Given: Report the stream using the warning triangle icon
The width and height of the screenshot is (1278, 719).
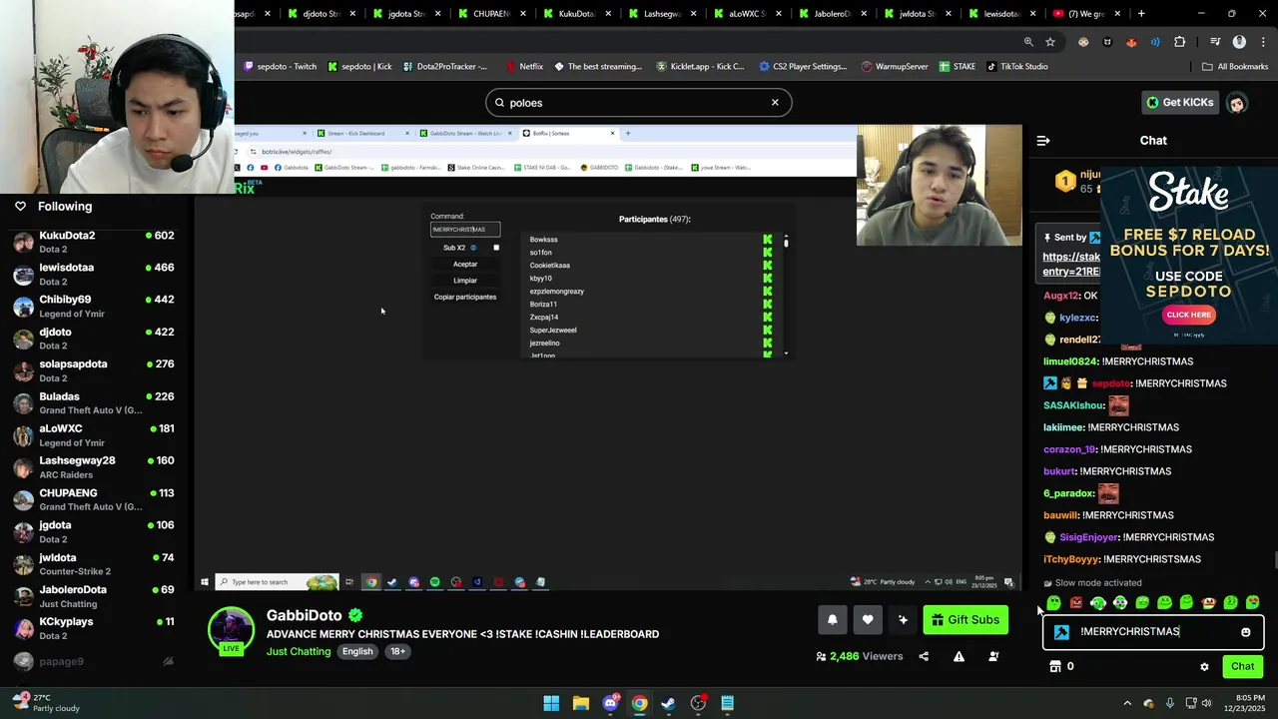Looking at the screenshot, I should [958, 656].
